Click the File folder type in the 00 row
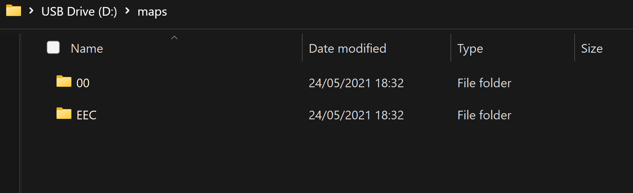The width and height of the screenshot is (633, 193). tap(484, 83)
